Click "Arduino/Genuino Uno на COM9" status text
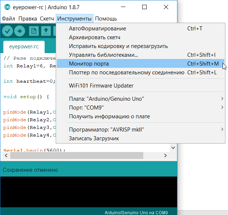The height and width of the screenshot is (215, 228). (136, 212)
